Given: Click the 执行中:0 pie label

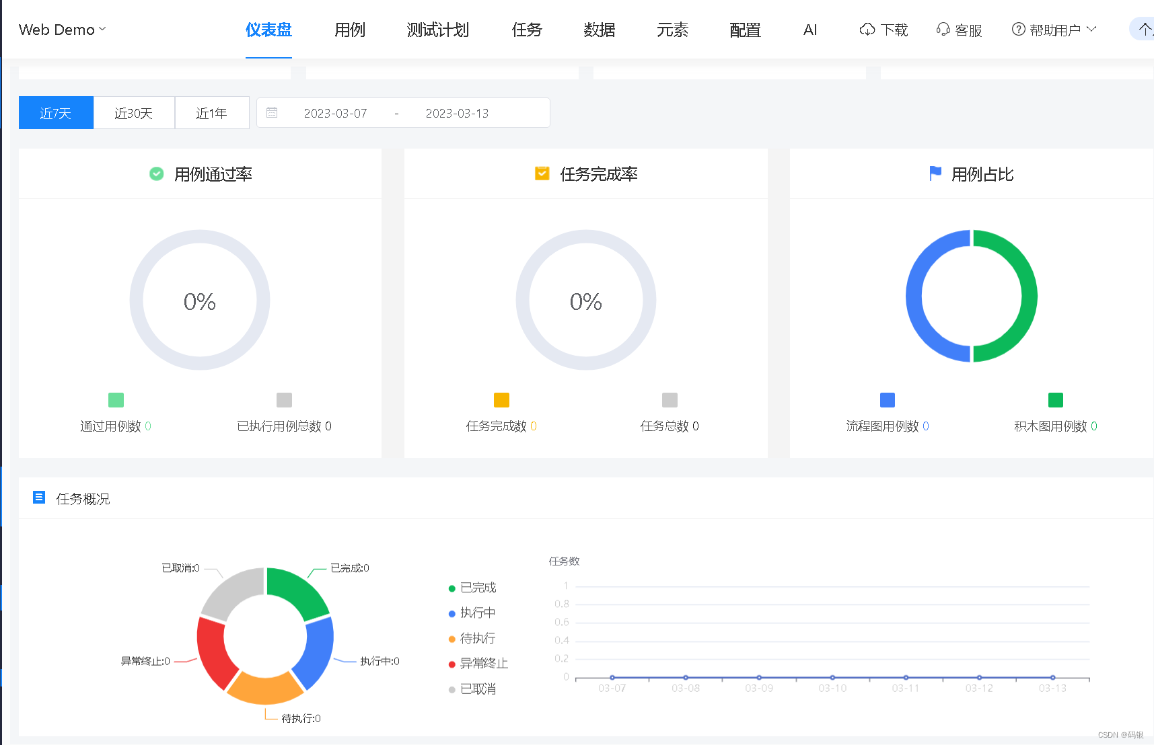Looking at the screenshot, I should [x=380, y=662].
